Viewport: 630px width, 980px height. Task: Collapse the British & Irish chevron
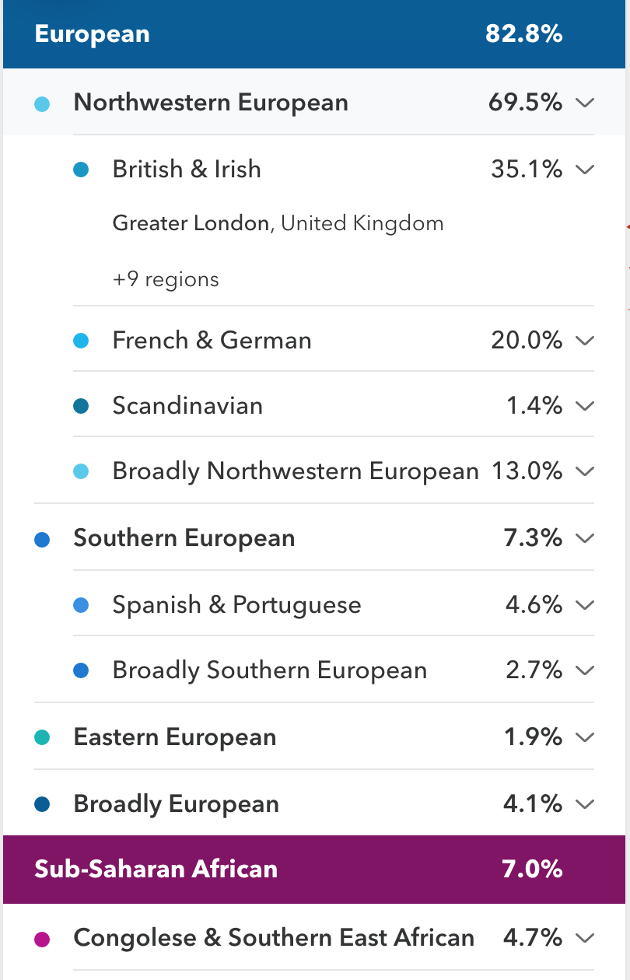pos(586,170)
